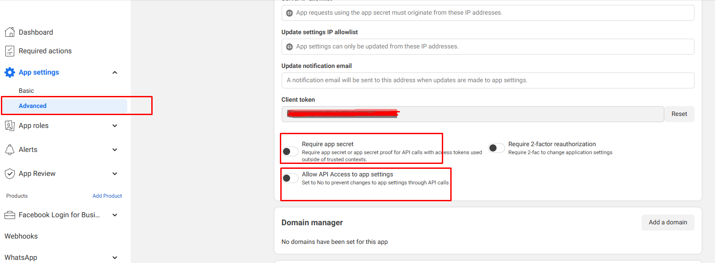Click the Add Product link
The height and width of the screenshot is (263, 715).
[x=107, y=196]
